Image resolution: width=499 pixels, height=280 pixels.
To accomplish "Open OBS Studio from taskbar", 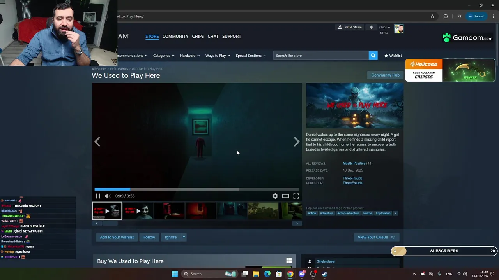I will [313, 274].
